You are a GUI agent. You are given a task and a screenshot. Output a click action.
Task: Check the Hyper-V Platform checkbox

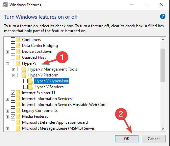tap(19, 75)
